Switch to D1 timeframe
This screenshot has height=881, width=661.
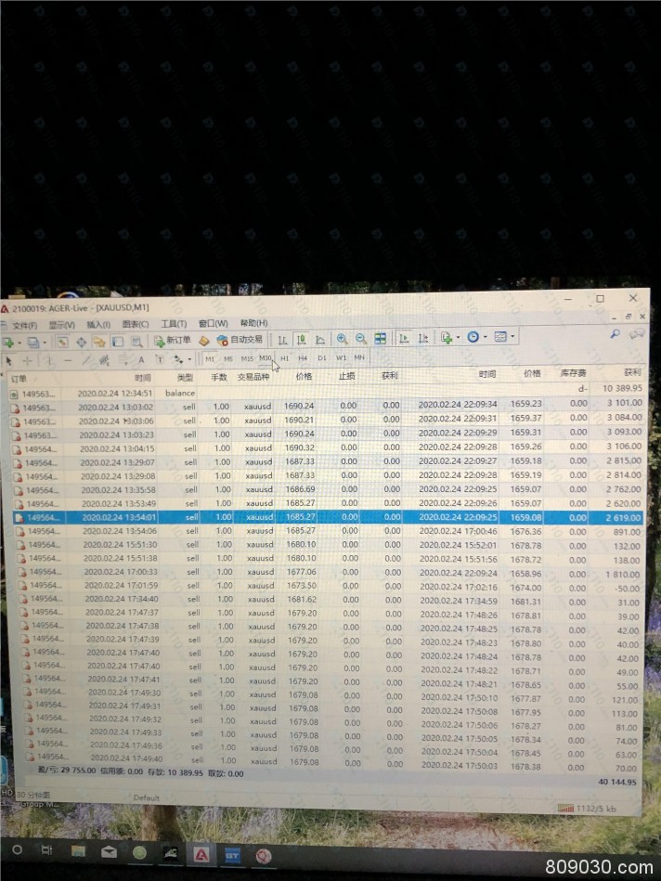[x=322, y=357]
